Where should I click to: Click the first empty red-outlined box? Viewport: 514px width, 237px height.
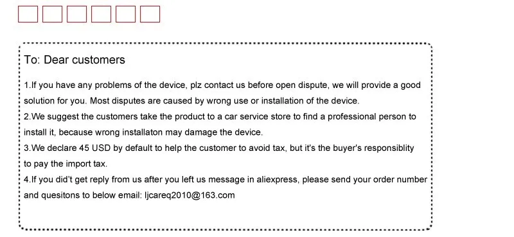click(x=28, y=14)
